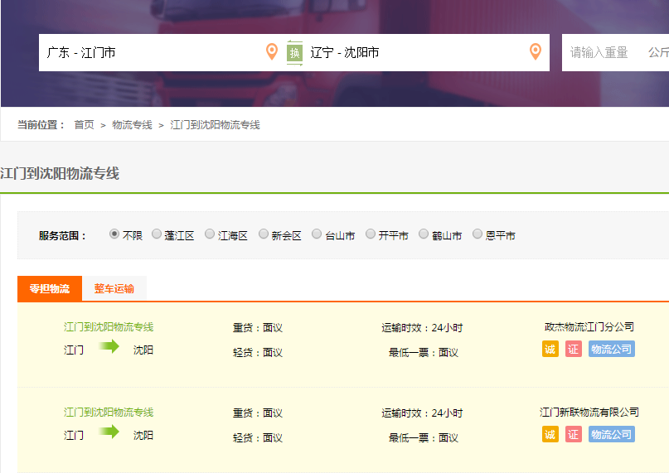Click 重货:面议 in 江门新联物流 row
Screen dimensions: 669x473
(x=258, y=413)
